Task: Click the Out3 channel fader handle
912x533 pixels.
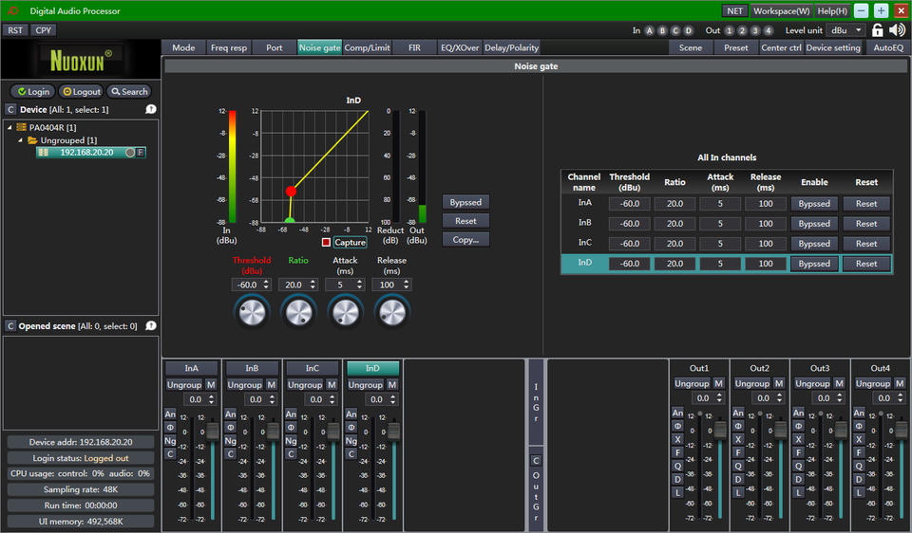Action: 841,430
